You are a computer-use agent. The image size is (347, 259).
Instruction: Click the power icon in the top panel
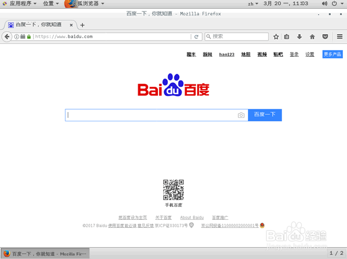click(334, 3)
